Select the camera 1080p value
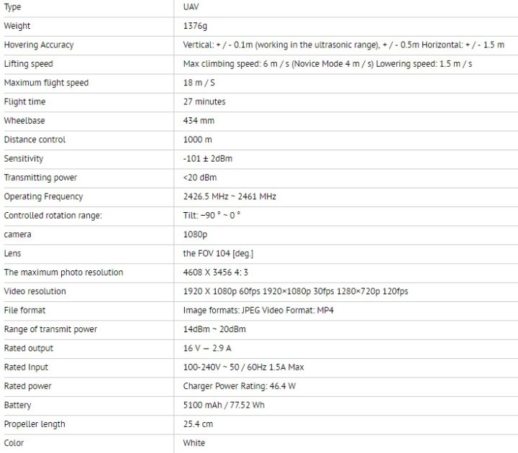 [x=195, y=234]
